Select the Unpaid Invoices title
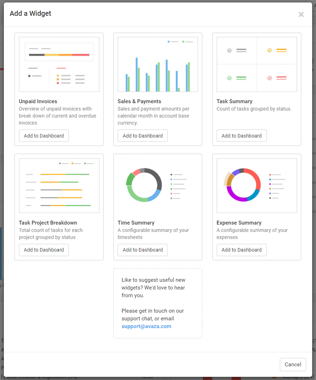This screenshot has height=380, width=316. click(x=38, y=101)
